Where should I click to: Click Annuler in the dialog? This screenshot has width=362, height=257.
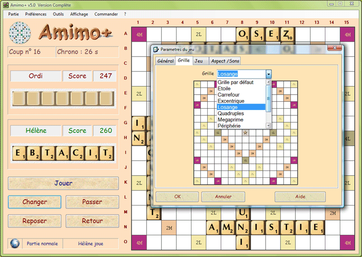pyautogui.click(x=223, y=197)
